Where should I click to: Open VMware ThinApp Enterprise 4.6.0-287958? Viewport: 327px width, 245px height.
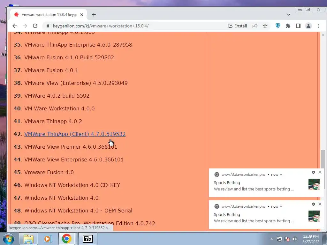pos(78,45)
